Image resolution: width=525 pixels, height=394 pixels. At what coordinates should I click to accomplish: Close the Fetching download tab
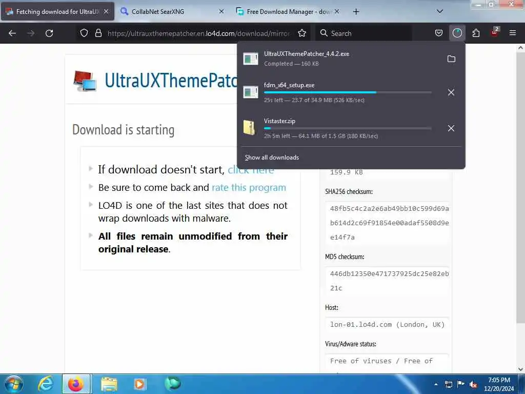106,11
